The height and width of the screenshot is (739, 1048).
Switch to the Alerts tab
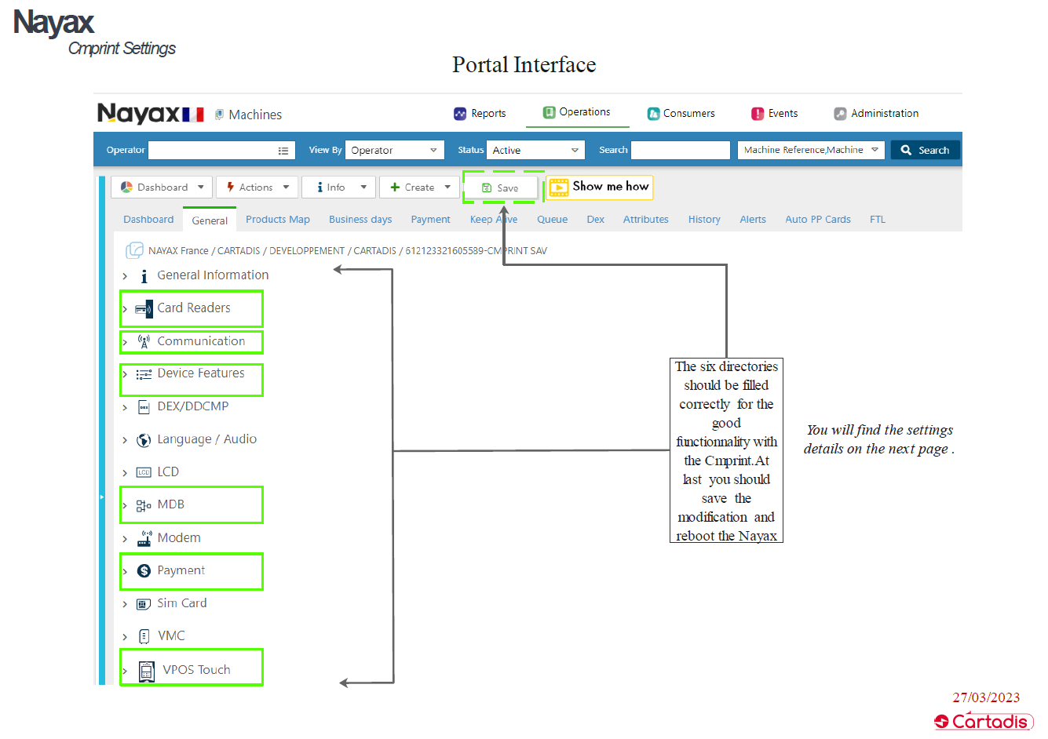[x=753, y=220]
